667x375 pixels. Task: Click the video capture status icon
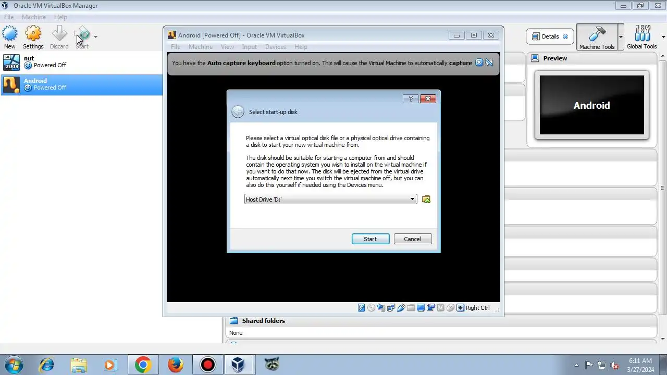[x=430, y=308]
